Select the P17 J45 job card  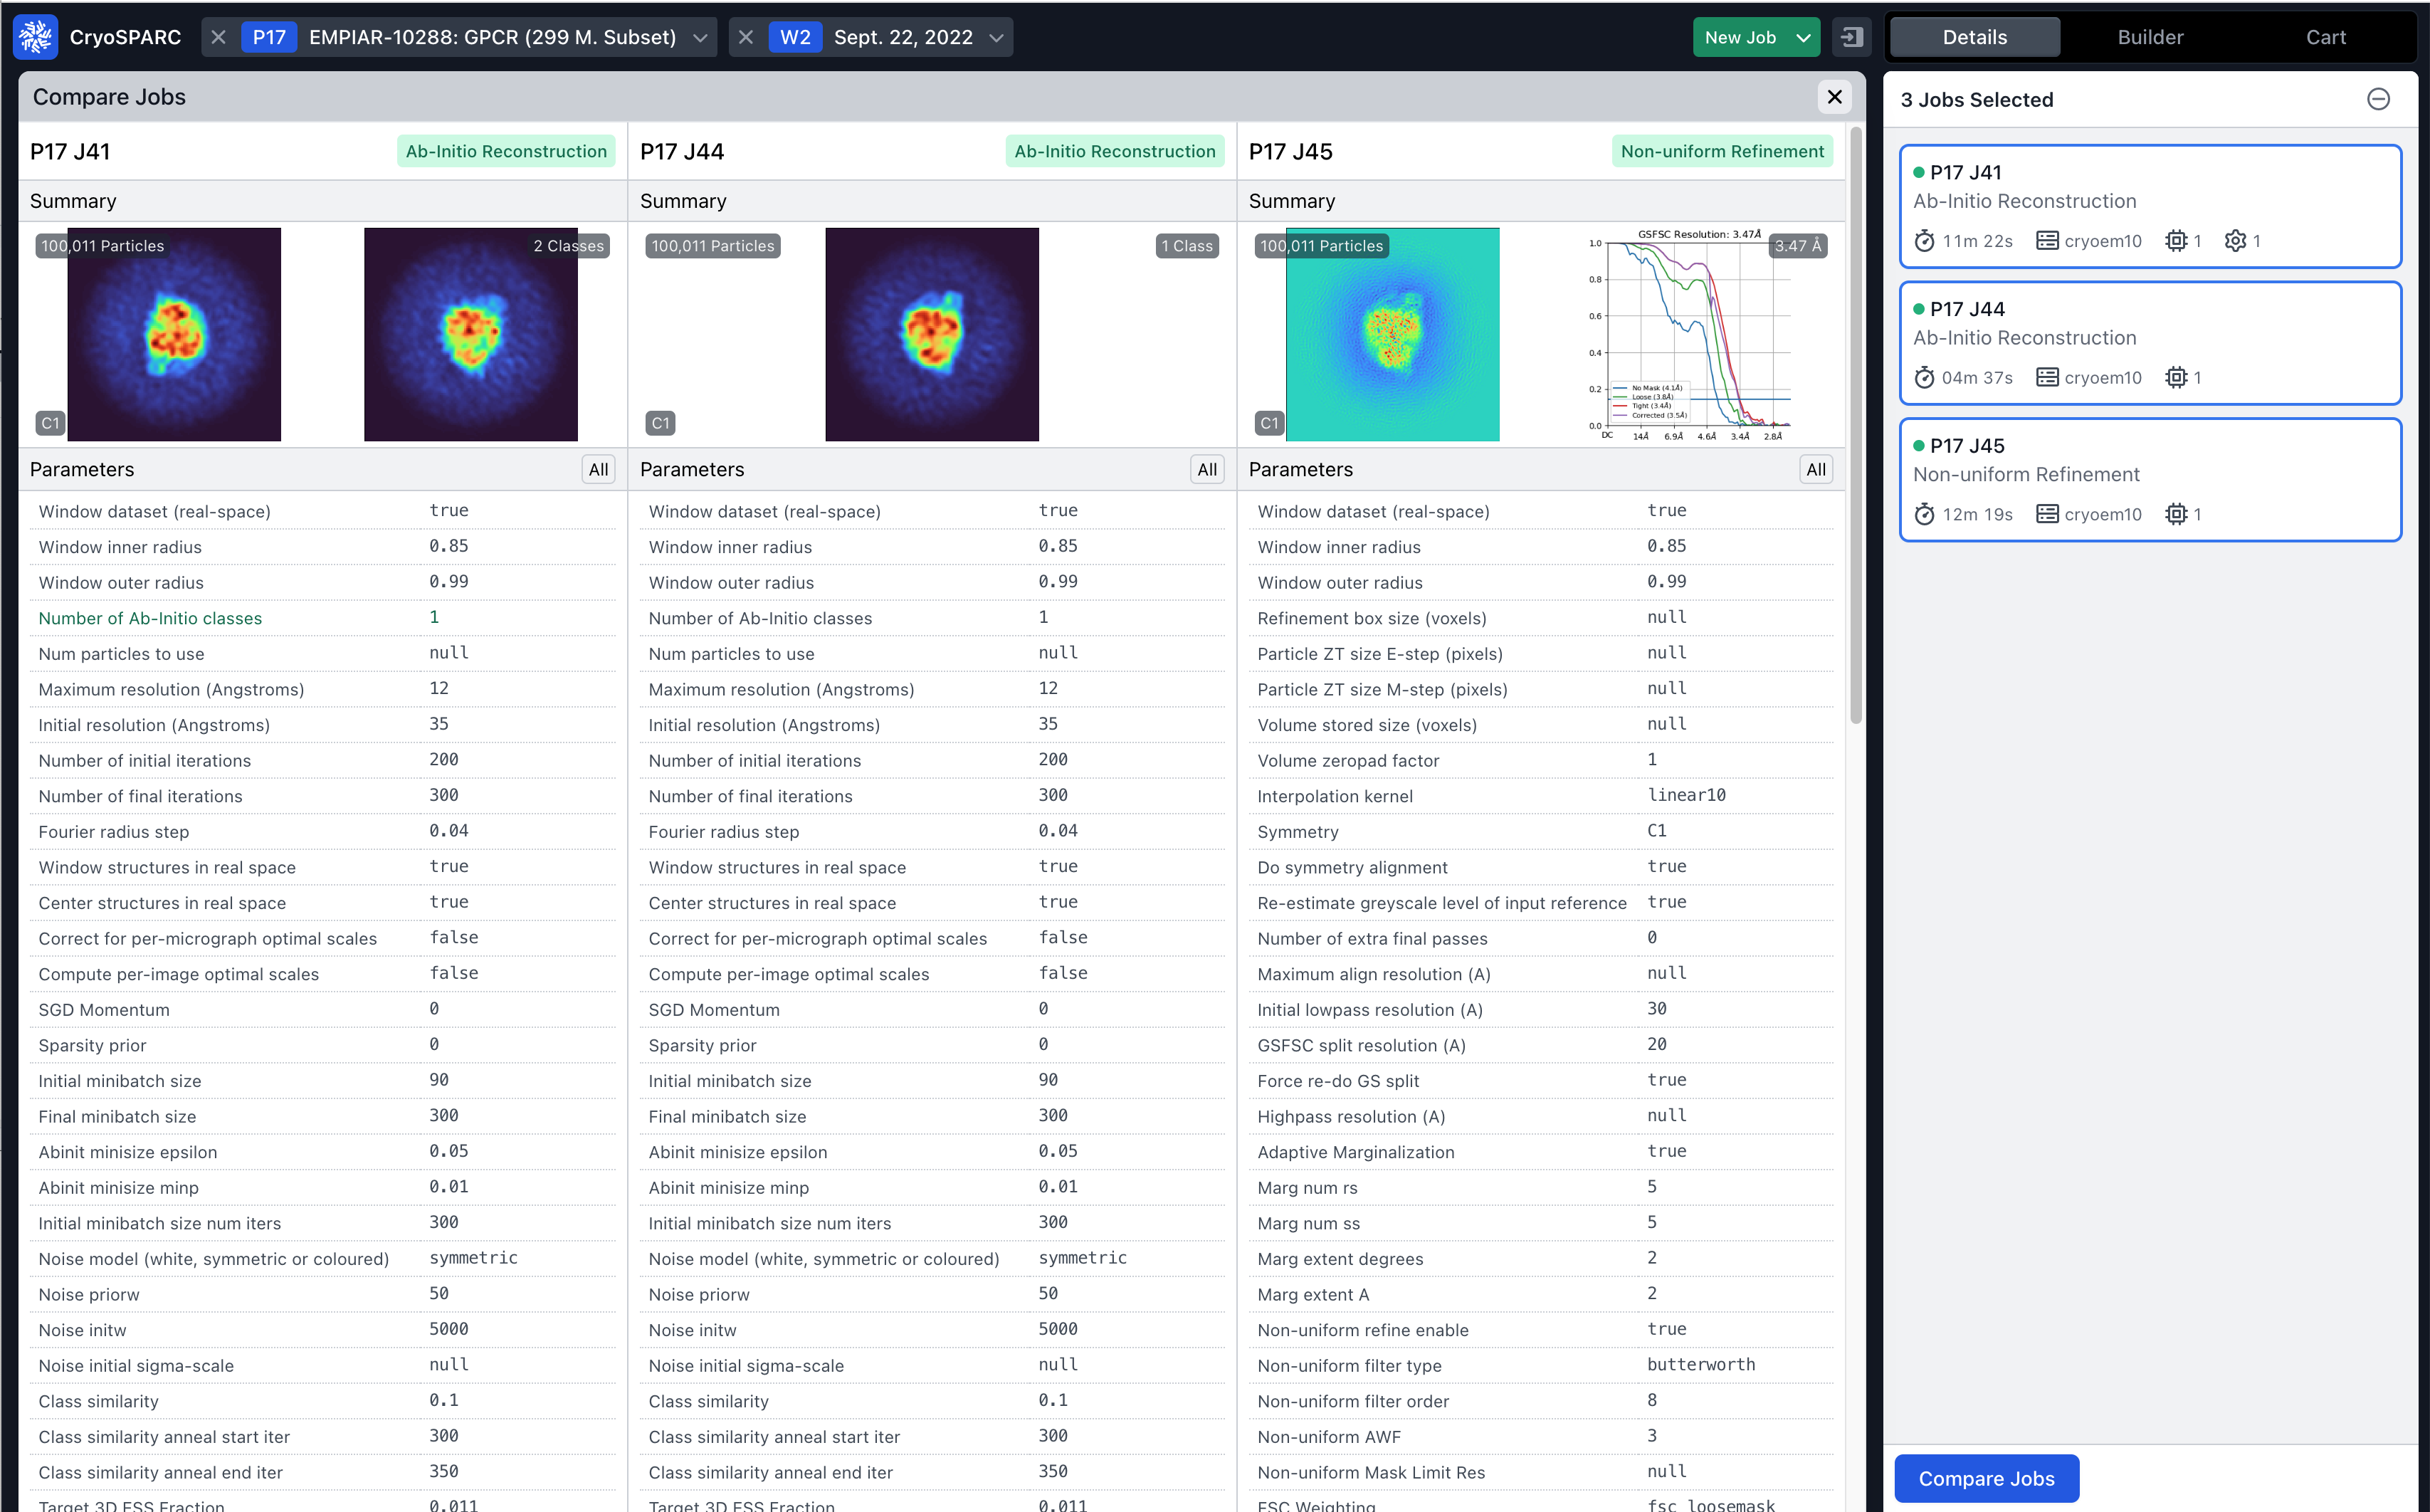(x=2150, y=480)
